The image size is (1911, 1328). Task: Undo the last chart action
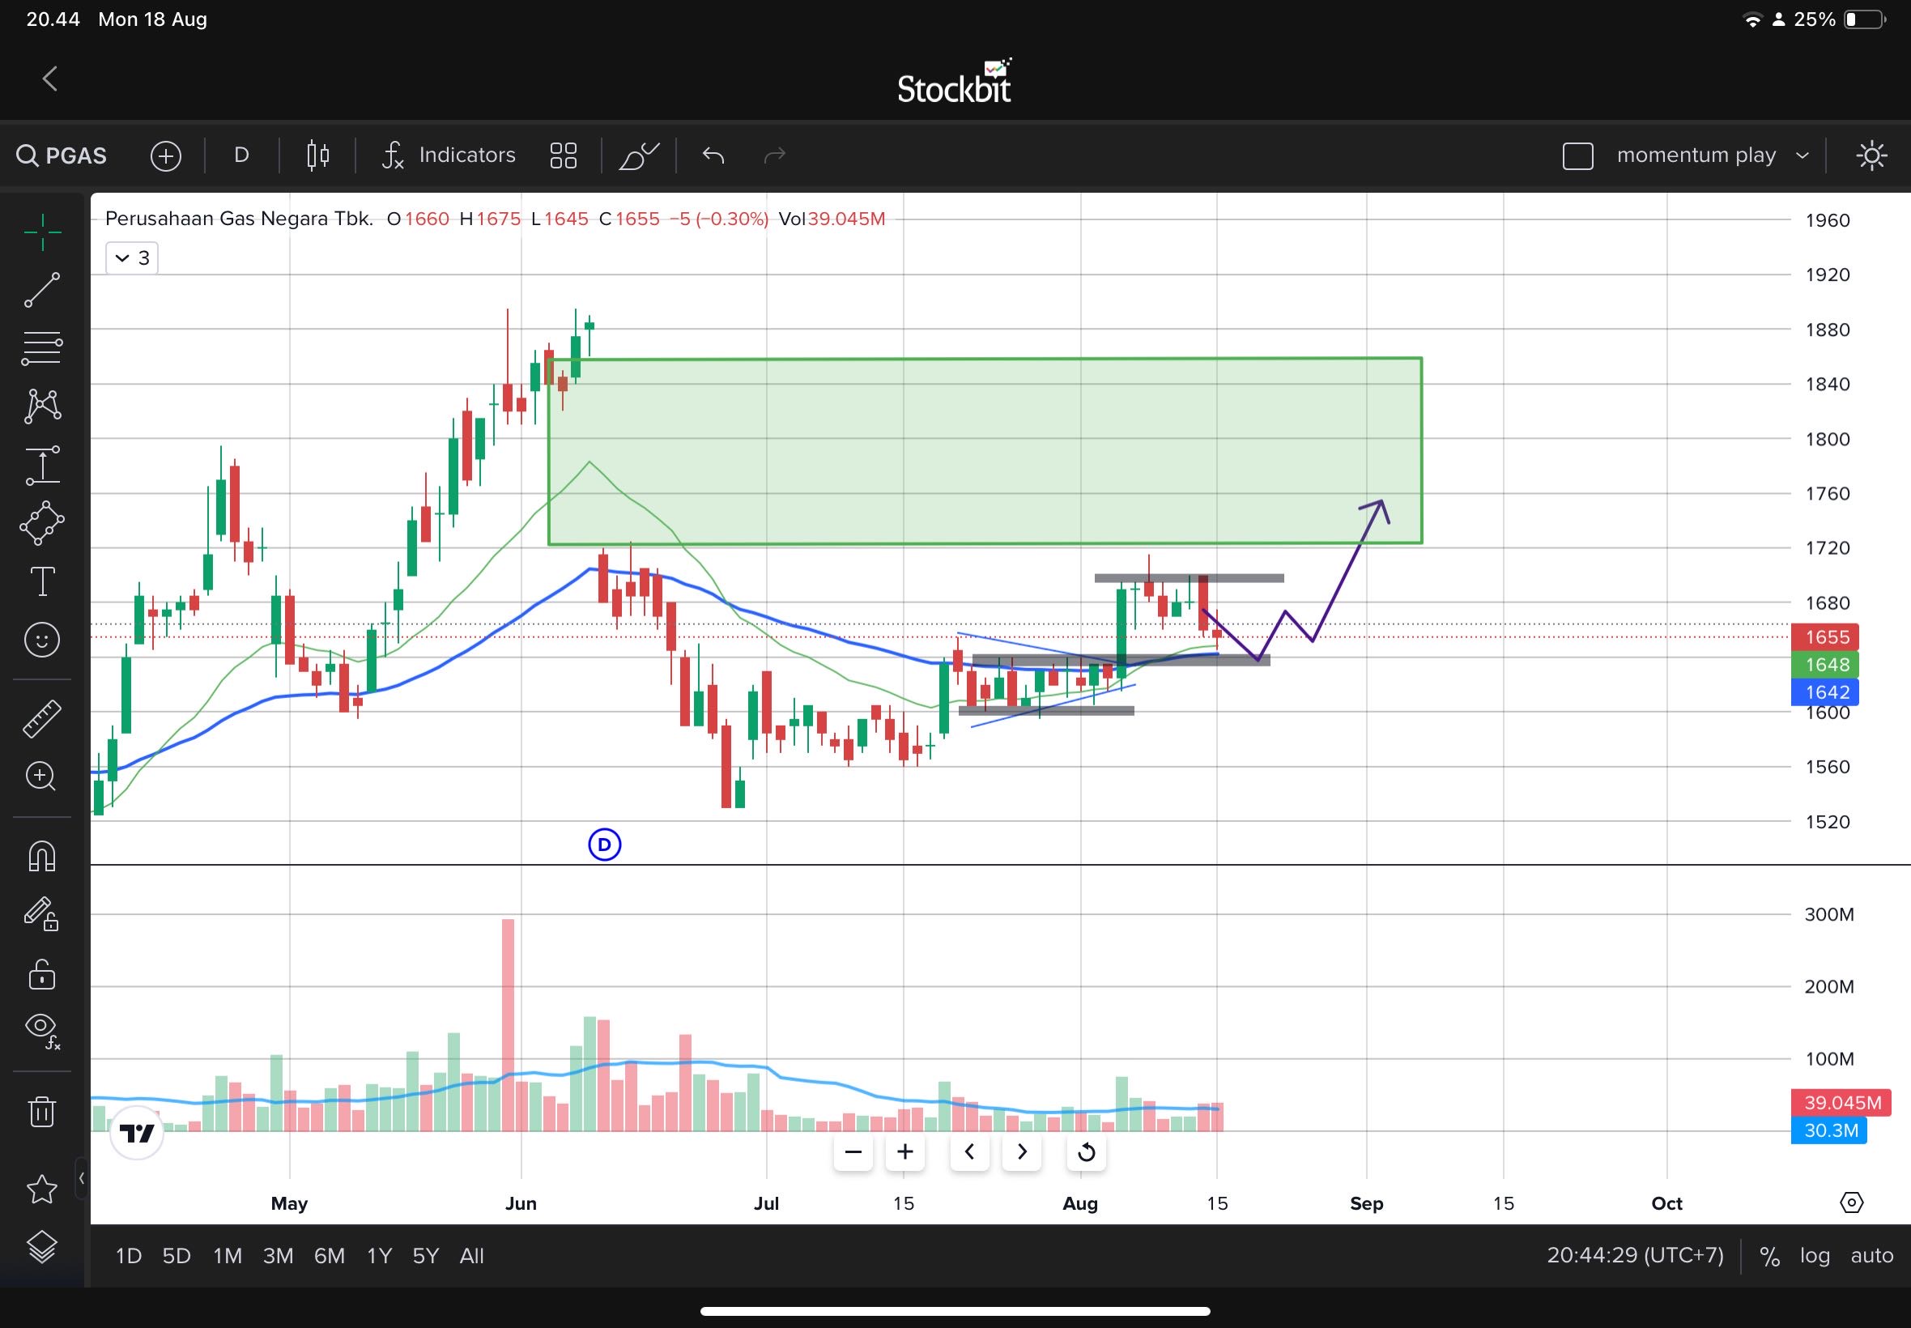click(714, 155)
